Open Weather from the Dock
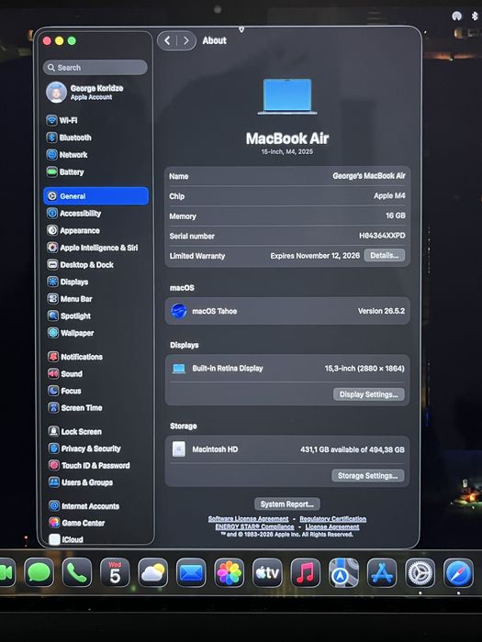 click(153, 572)
